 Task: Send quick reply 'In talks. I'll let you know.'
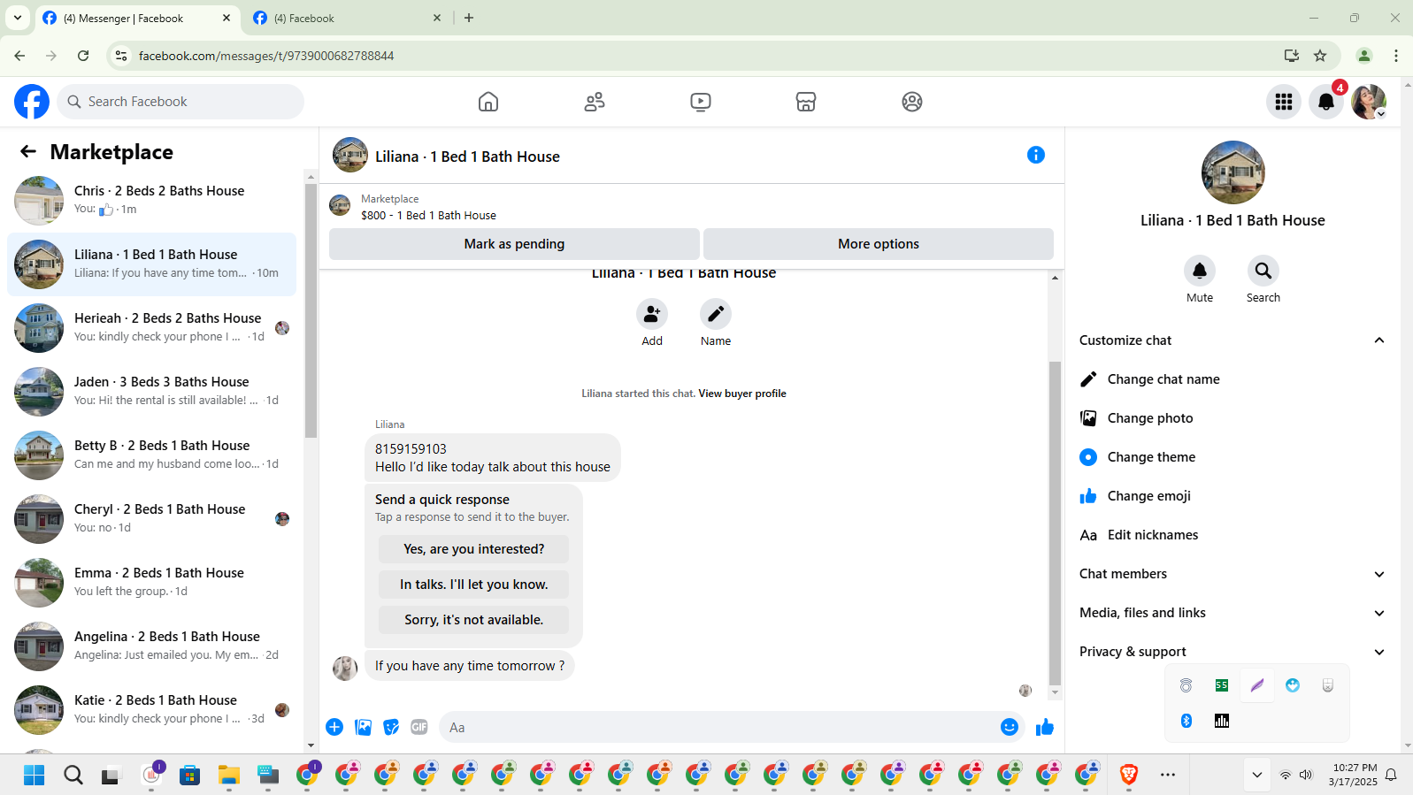tap(474, 585)
